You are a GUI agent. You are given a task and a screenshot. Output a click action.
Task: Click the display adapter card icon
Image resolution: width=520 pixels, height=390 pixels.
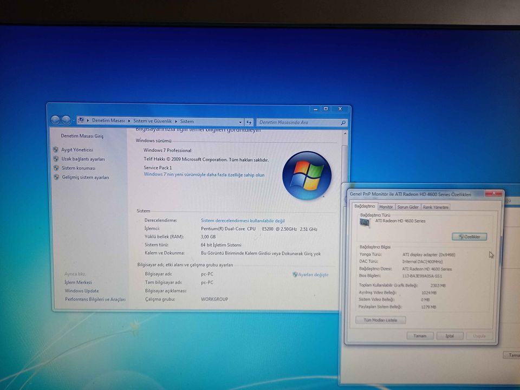click(x=365, y=223)
